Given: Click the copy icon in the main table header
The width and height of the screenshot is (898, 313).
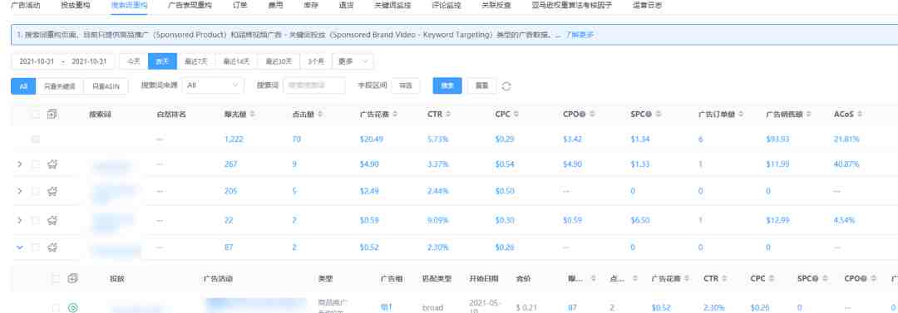Looking at the screenshot, I should pos(52,114).
